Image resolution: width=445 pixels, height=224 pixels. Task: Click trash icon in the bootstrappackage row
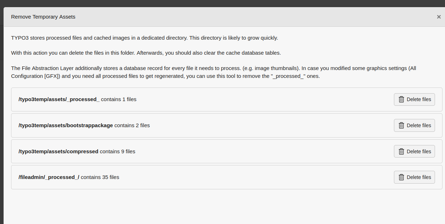[x=401, y=125]
